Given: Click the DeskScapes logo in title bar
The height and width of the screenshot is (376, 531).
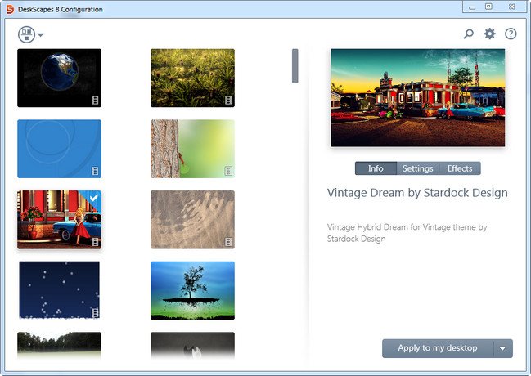Looking at the screenshot, I should tap(10, 9).
